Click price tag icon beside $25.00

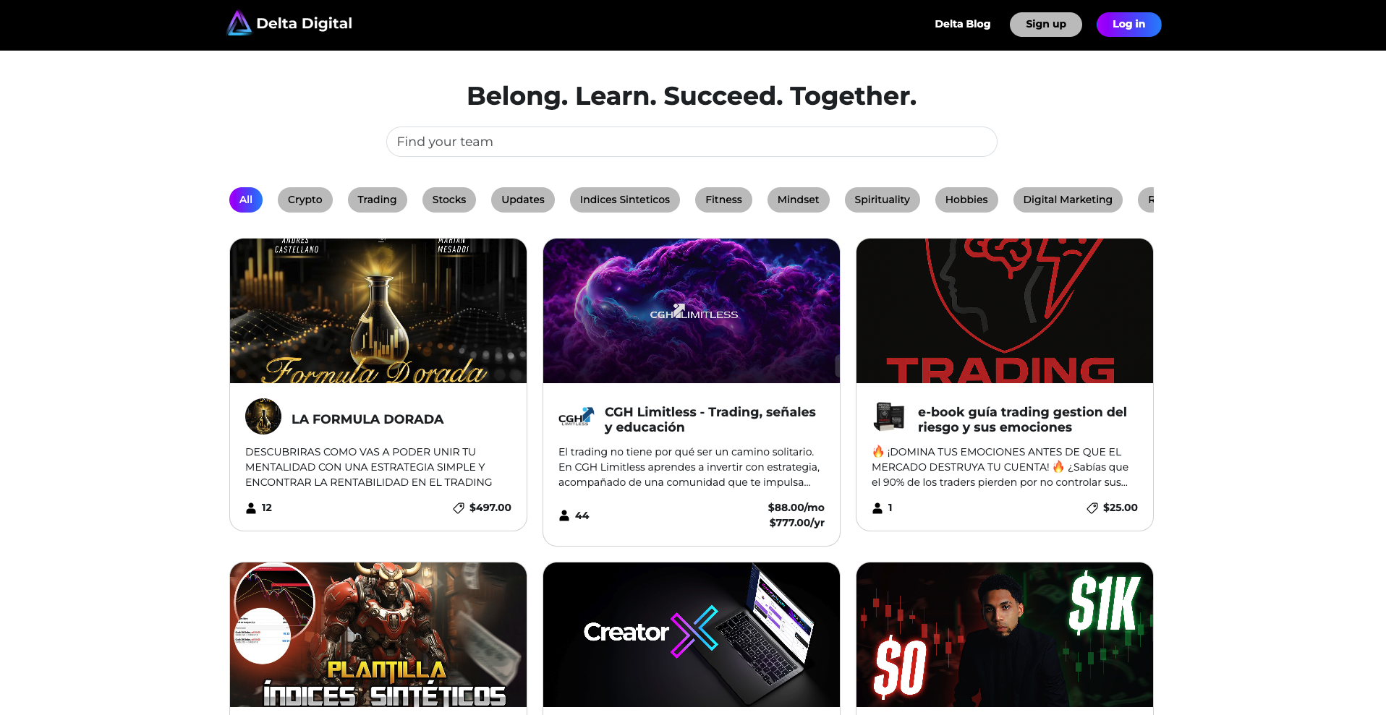click(1092, 508)
